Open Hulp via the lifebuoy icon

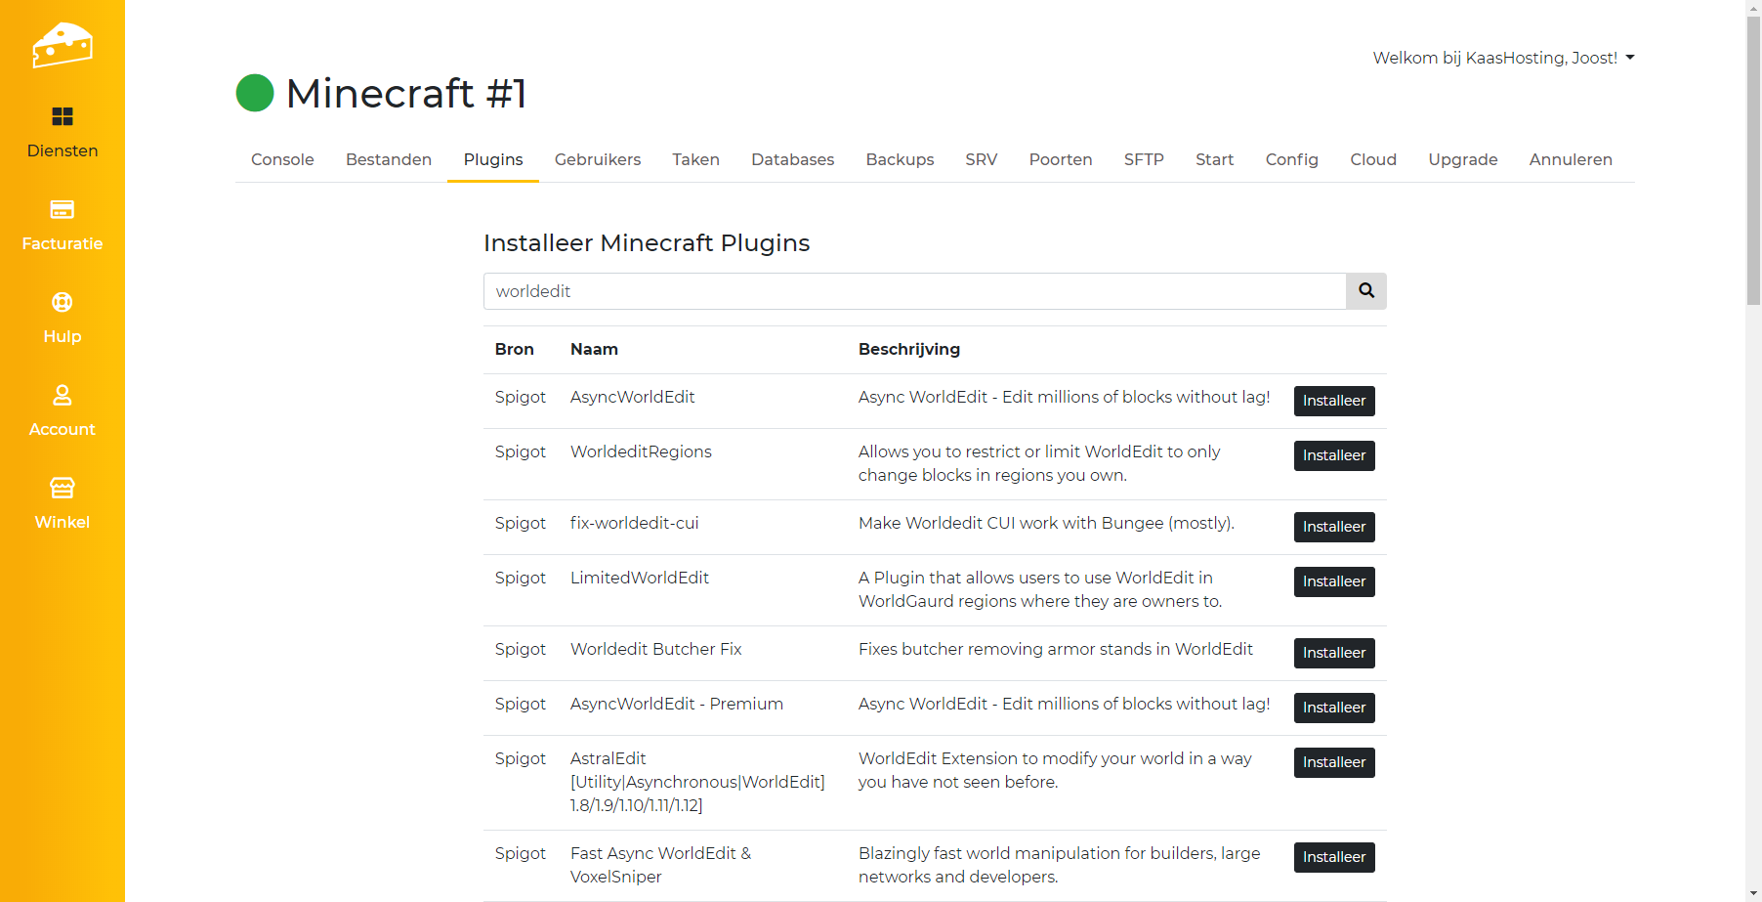[x=63, y=303]
